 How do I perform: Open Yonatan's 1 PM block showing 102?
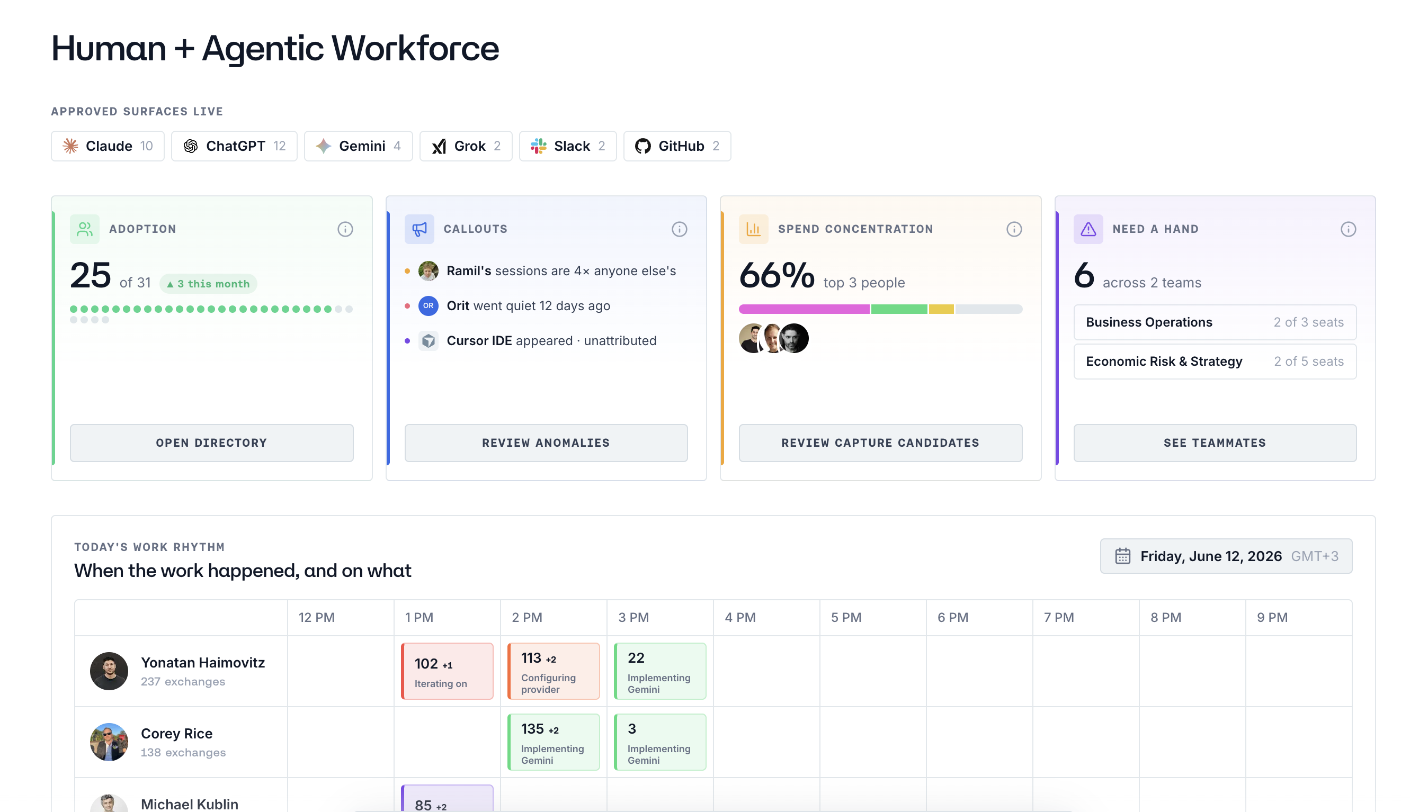point(447,671)
